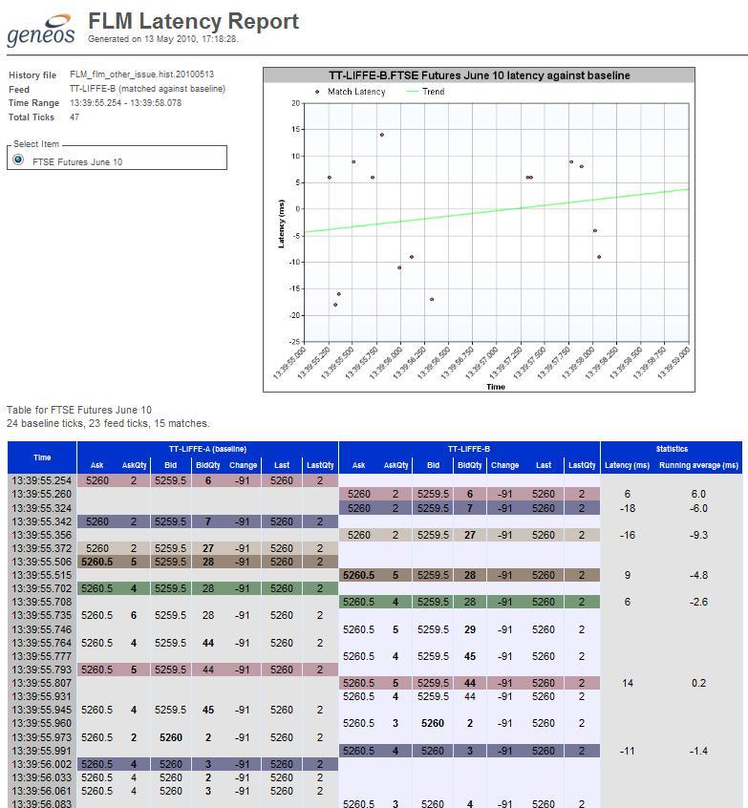Click the time cell 13:39:55.254
The width and height of the screenshot is (748, 808).
click(42, 480)
